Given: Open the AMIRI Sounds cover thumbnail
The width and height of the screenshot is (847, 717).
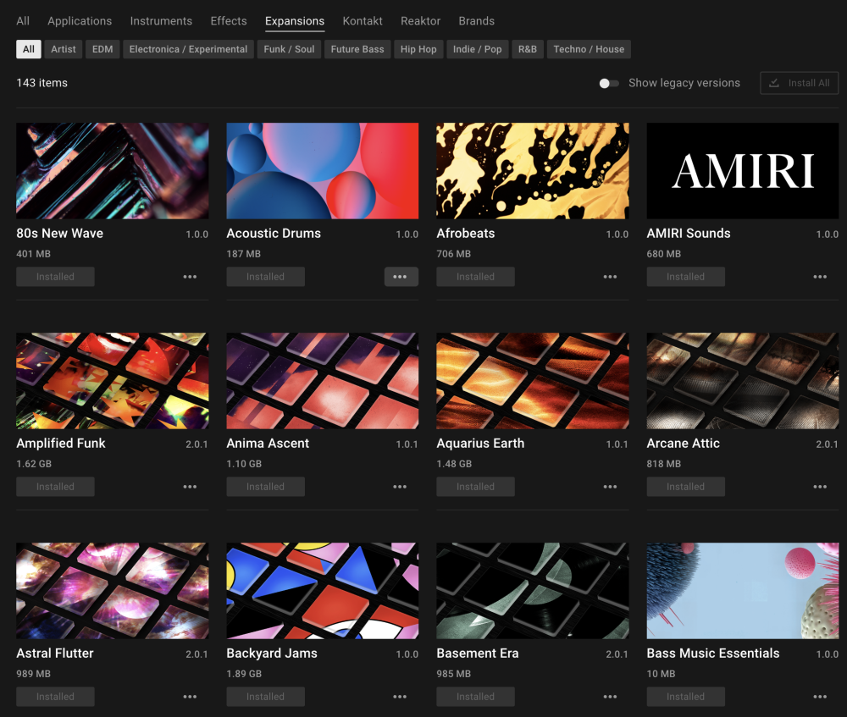Looking at the screenshot, I should pos(743,171).
